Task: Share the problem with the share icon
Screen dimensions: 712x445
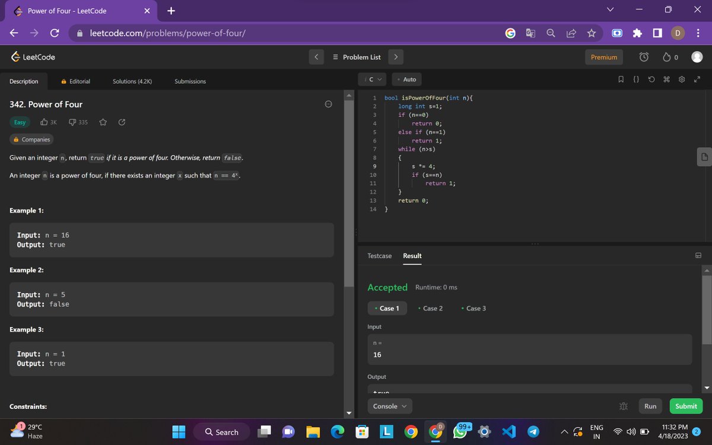Action: (122, 122)
